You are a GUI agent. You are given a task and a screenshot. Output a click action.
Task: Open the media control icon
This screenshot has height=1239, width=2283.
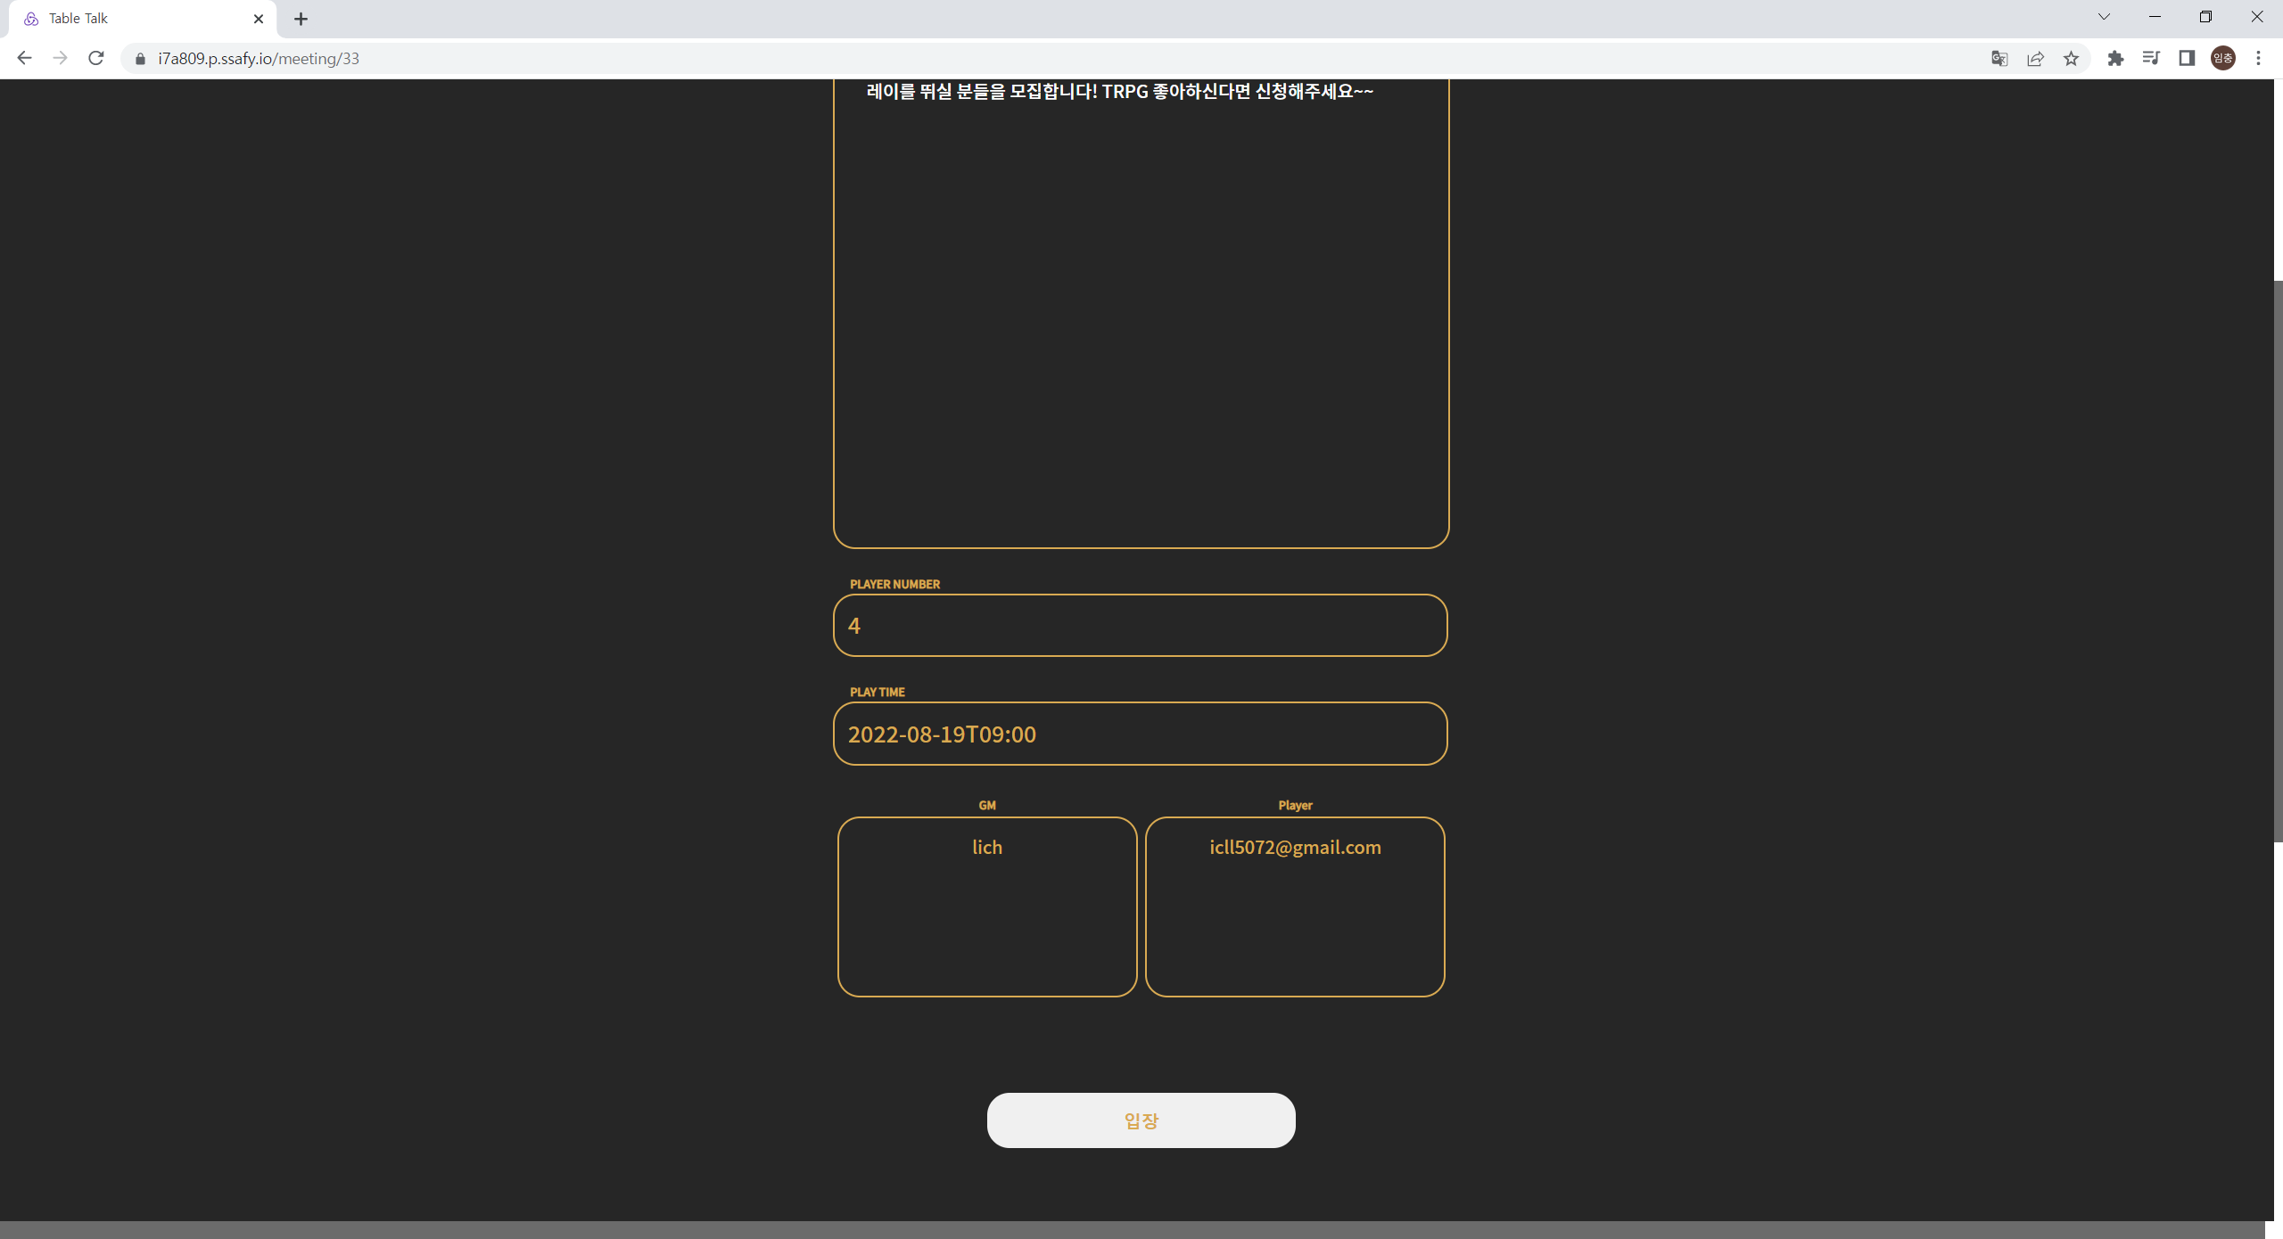point(2151,59)
